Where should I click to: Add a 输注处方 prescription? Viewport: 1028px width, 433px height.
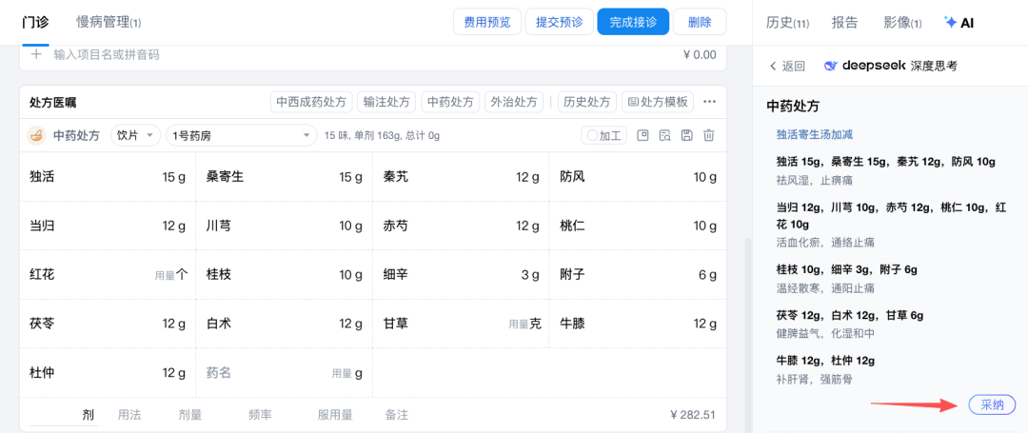pos(386,102)
